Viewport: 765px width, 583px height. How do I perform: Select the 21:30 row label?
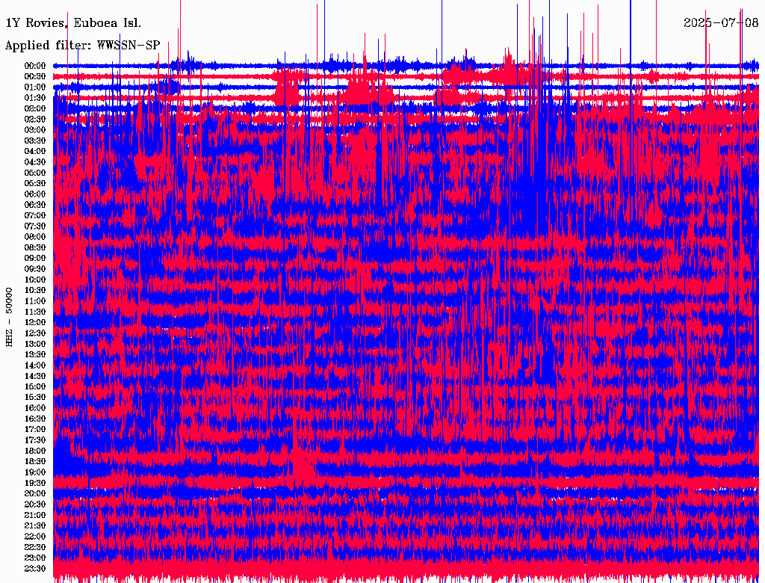(x=35, y=526)
